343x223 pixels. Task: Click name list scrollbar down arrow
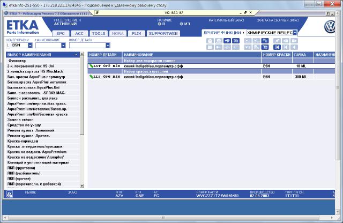coord(82,186)
